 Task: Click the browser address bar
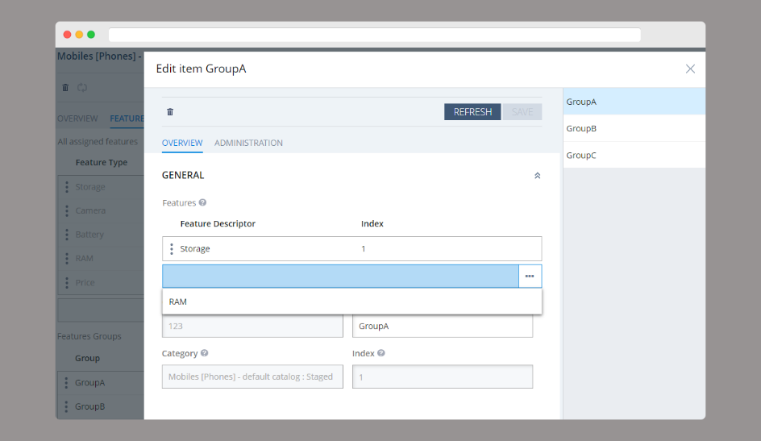[x=375, y=35]
